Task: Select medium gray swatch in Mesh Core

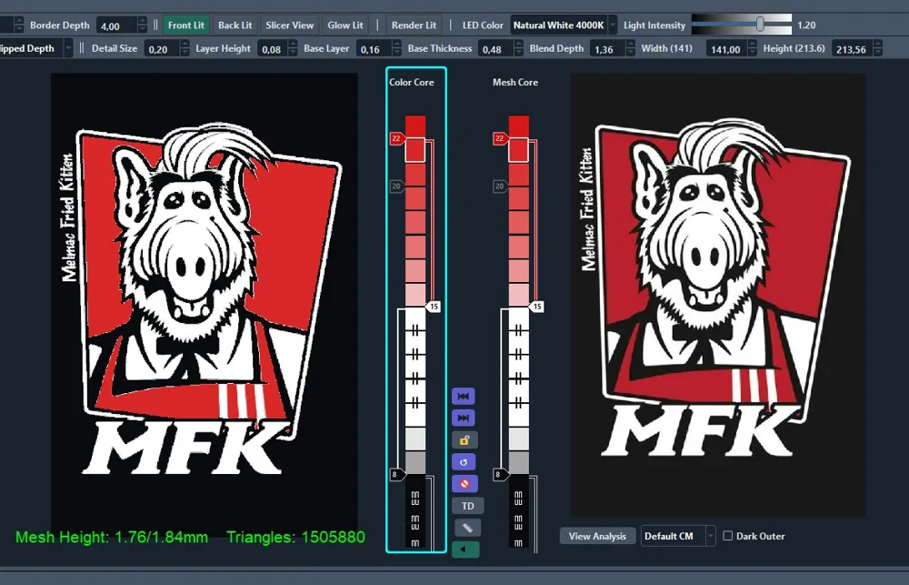Action: pyautogui.click(x=518, y=462)
